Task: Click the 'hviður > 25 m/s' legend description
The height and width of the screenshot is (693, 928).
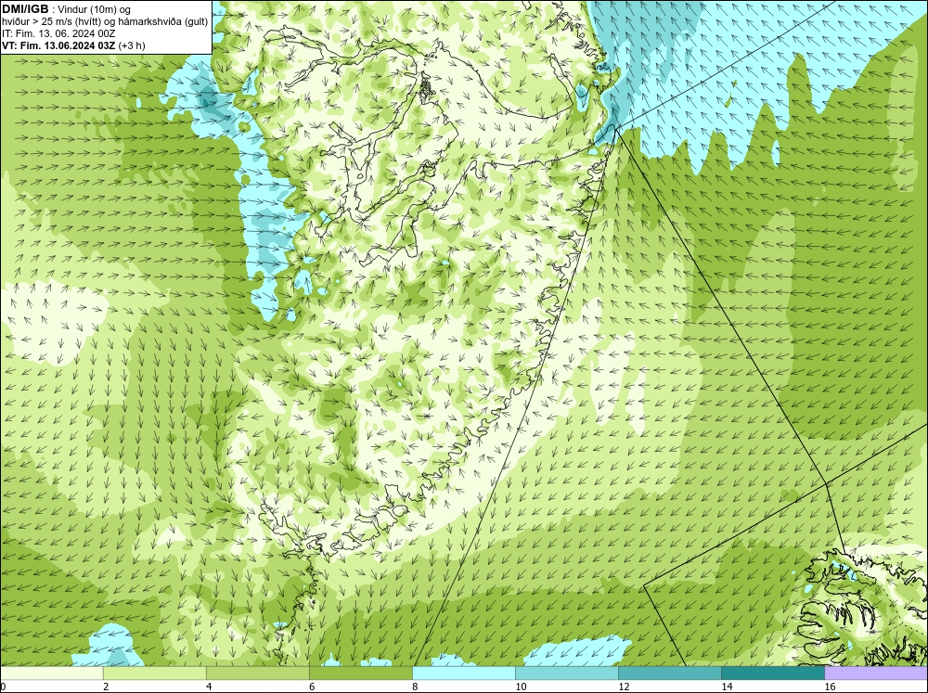Action: point(105,22)
